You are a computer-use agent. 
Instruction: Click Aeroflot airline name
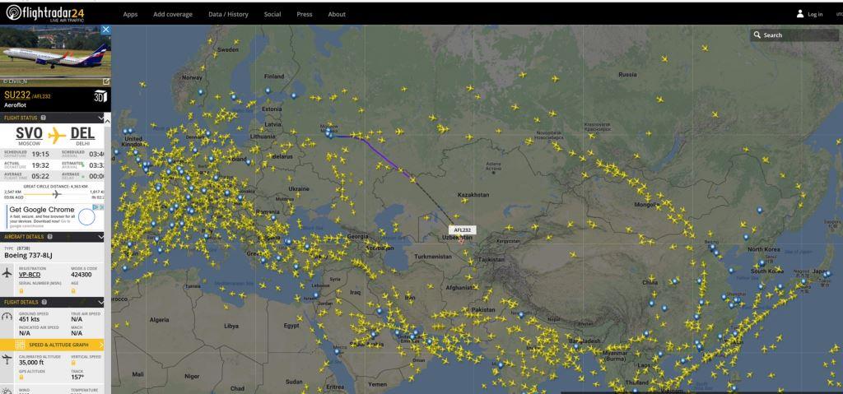15,105
